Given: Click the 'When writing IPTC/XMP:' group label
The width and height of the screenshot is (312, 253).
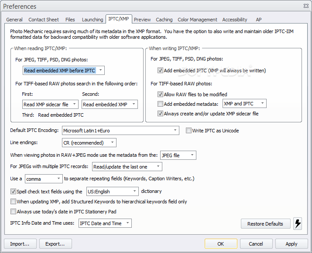Looking at the screenshot, I should 175,48.
